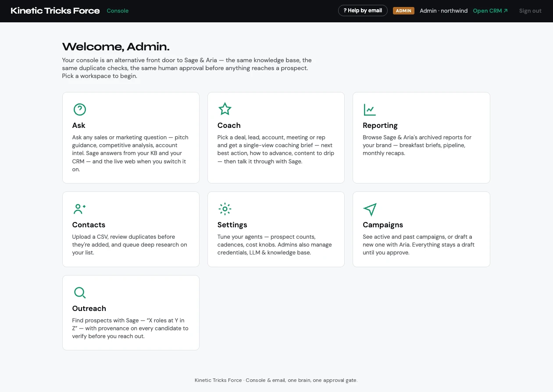Click the Ask question-mark circle icon
The height and width of the screenshot is (392, 553).
79,109
